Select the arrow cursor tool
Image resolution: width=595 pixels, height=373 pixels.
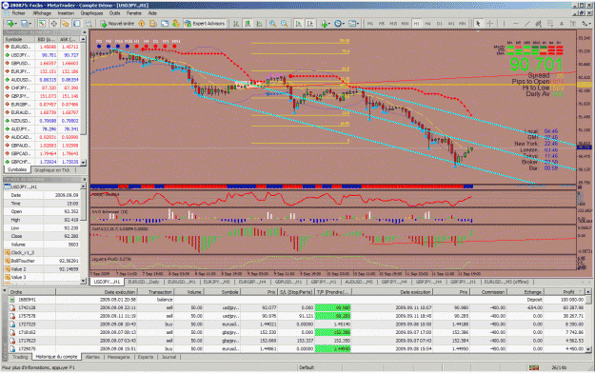(478, 24)
